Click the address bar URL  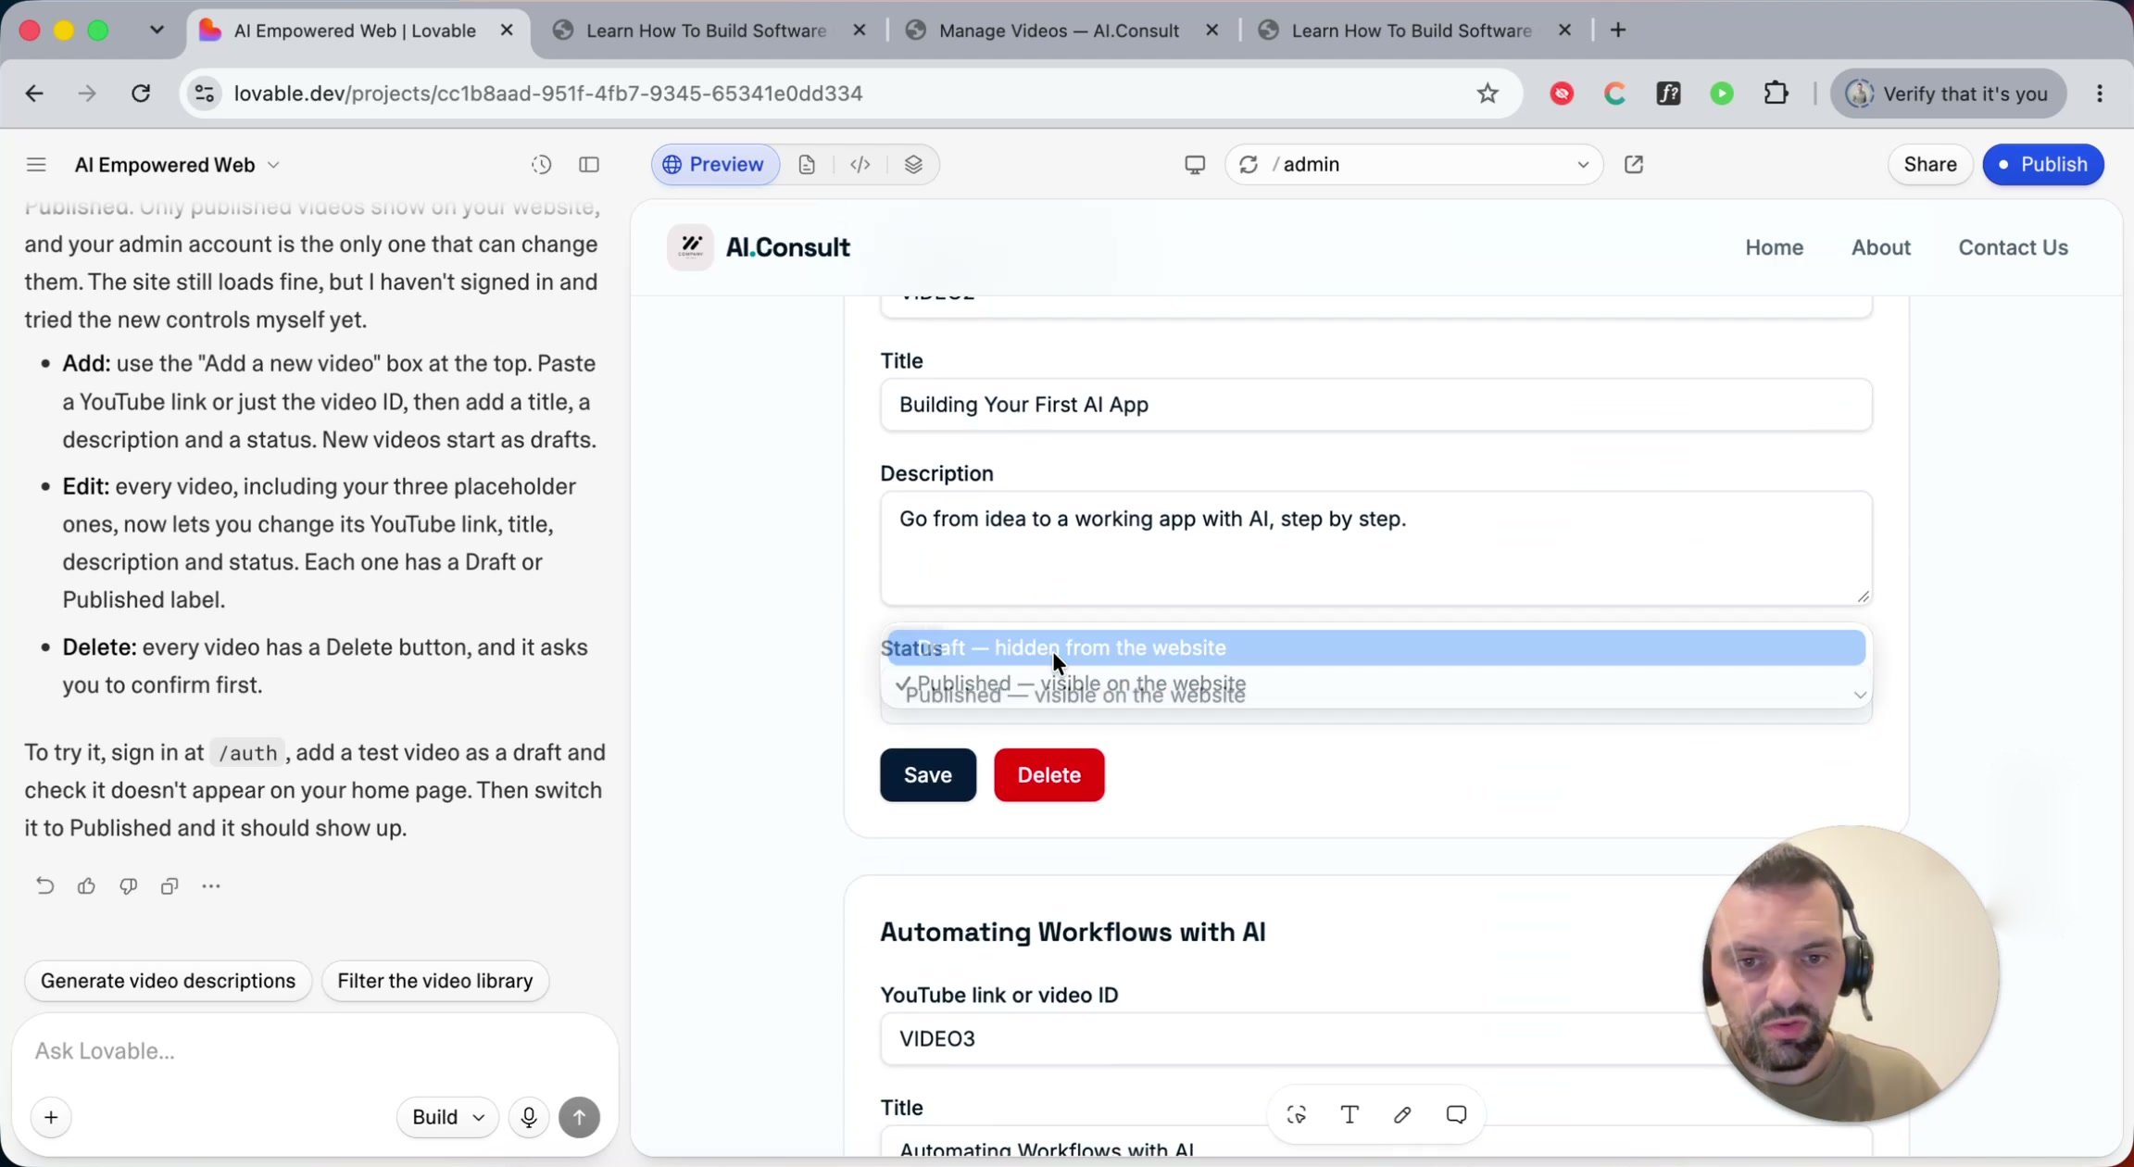[548, 94]
